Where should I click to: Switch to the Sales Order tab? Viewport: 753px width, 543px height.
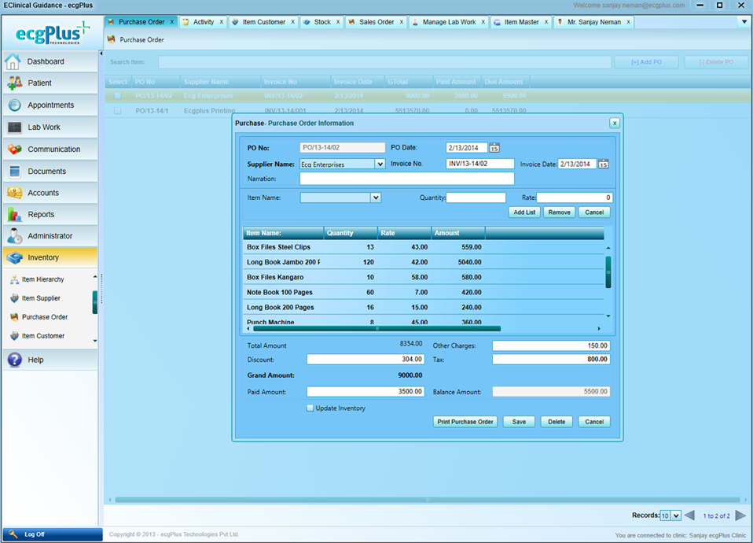pyautogui.click(x=376, y=22)
